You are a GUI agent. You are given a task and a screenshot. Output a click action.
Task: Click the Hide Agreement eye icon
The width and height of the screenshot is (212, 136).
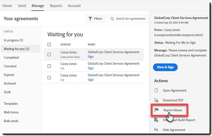click(x=156, y=130)
